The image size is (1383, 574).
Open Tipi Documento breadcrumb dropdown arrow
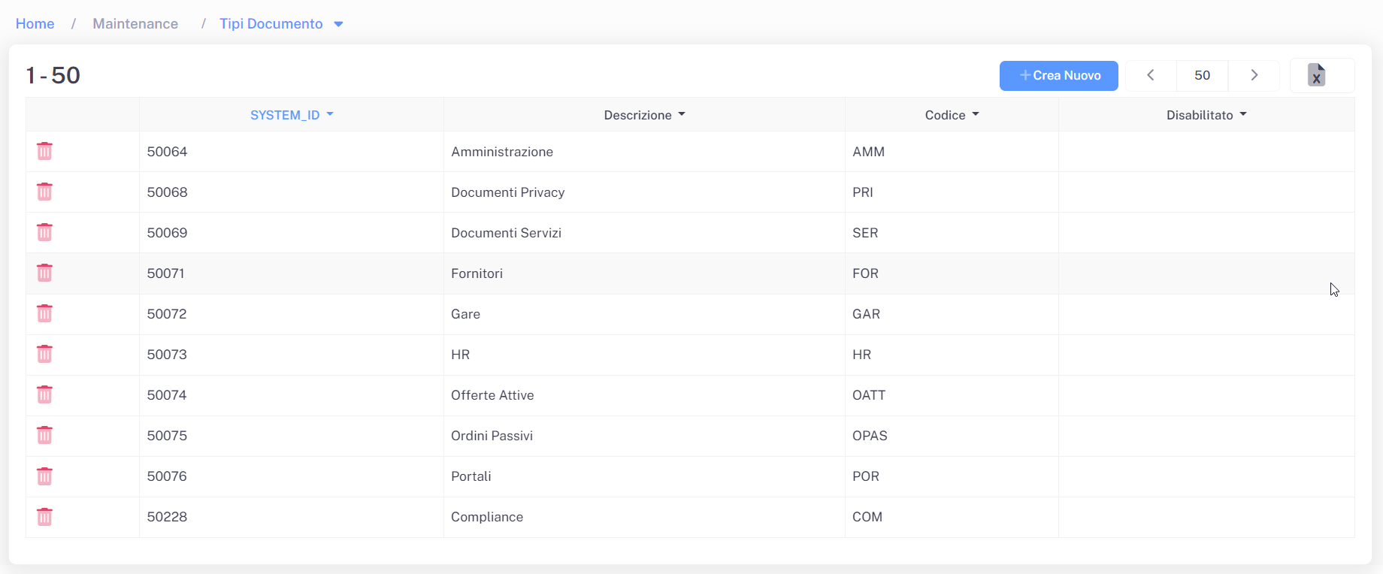(339, 24)
